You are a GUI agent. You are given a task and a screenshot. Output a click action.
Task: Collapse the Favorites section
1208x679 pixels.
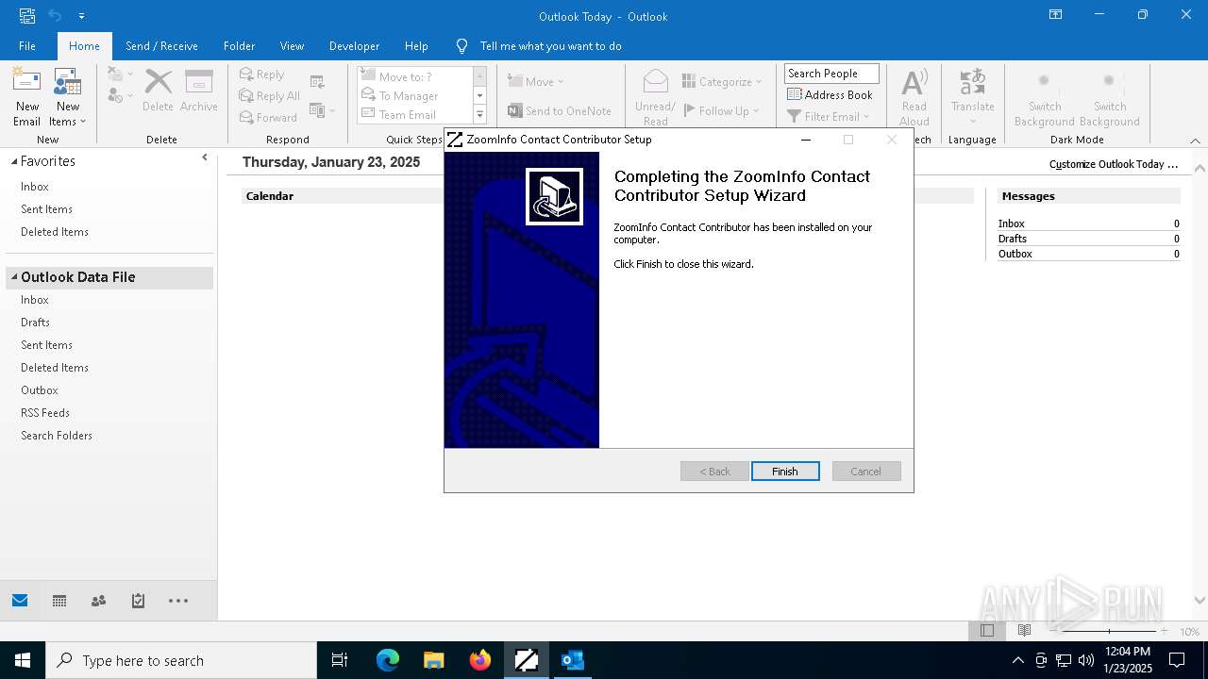(x=14, y=161)
